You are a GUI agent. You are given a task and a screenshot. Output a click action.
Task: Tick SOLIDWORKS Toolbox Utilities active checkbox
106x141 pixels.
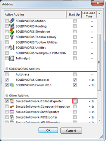[7, 42]
